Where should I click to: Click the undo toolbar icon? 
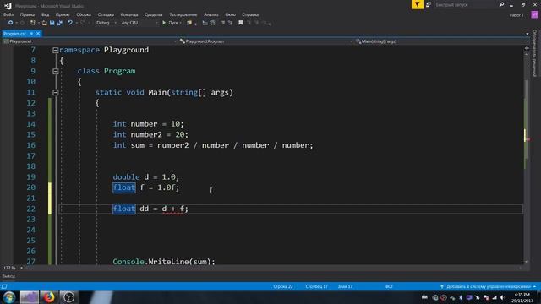point(70,23)
